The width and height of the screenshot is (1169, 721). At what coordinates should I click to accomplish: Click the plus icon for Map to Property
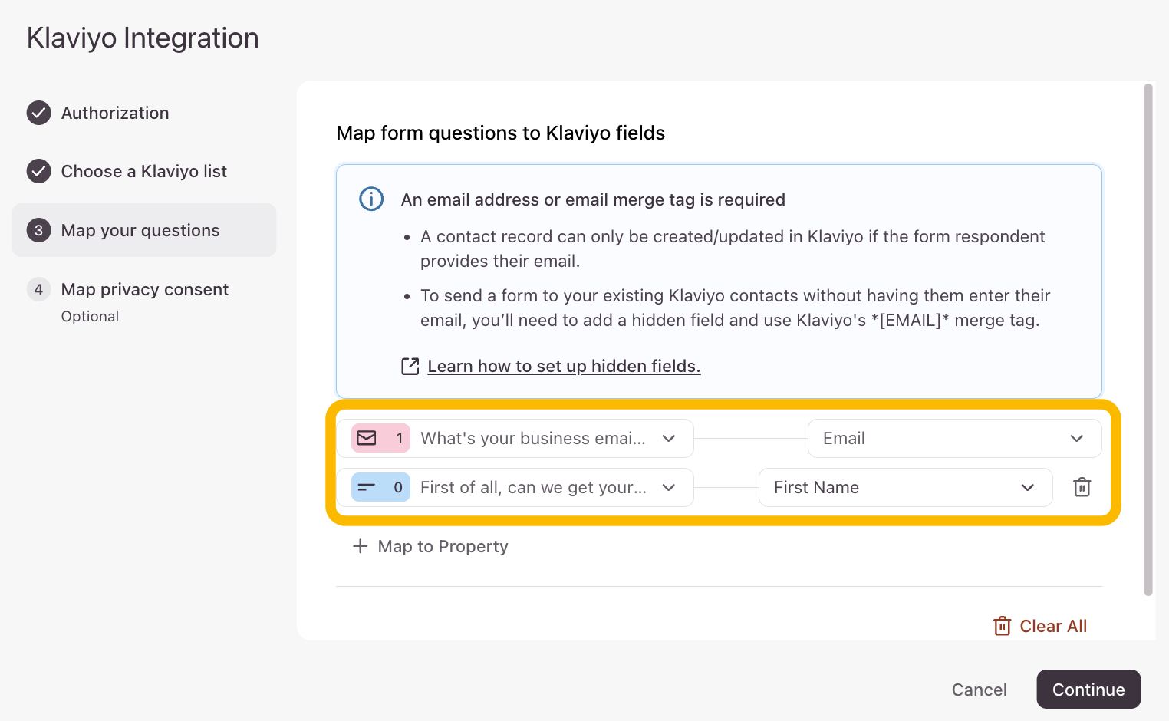coord(360,546)
